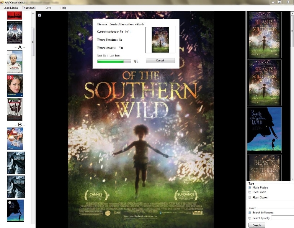The height and width of the screenshot is (228, 294).
Task: Click the Next Up: Last Item line
Action: 109,56
